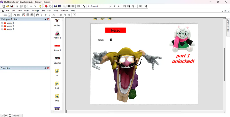Viewport: 230px width, 117px height.
Task: Select the Ini 3 object in the list
Action: coord(57,98)
